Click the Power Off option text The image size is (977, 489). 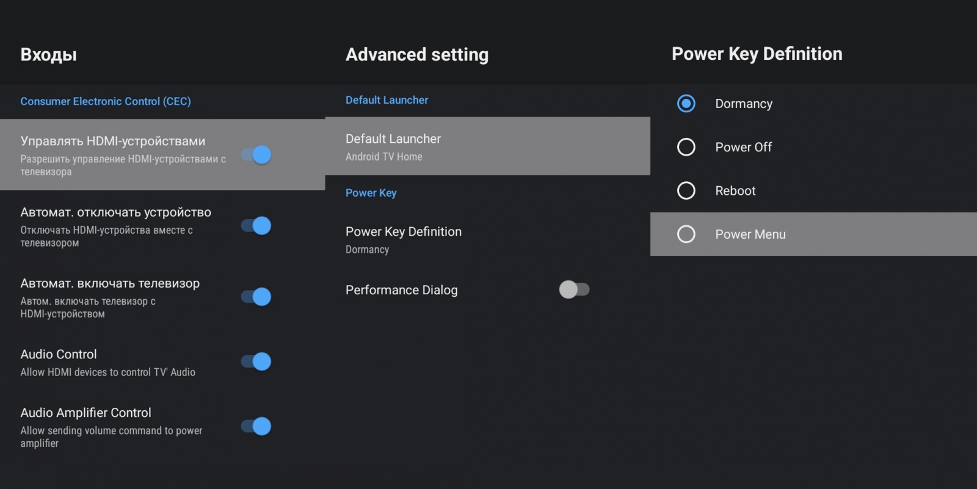(x=743, y=147)
